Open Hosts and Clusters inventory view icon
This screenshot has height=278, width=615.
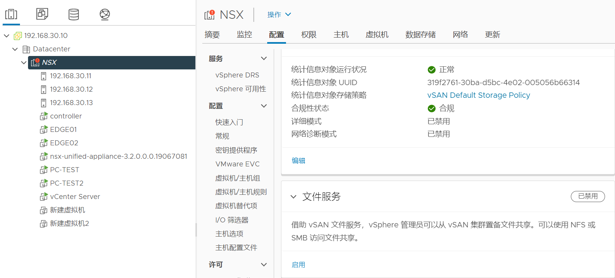pos(11,14)
